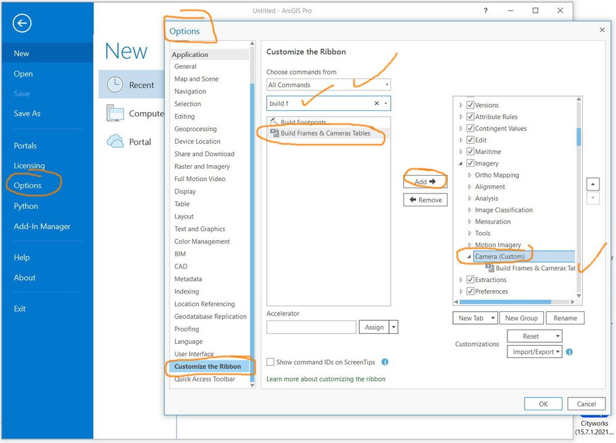The height and width of the screenshot is (443, 616).
Task: Select Python in the left menu
Action: (x=26, y=206)
